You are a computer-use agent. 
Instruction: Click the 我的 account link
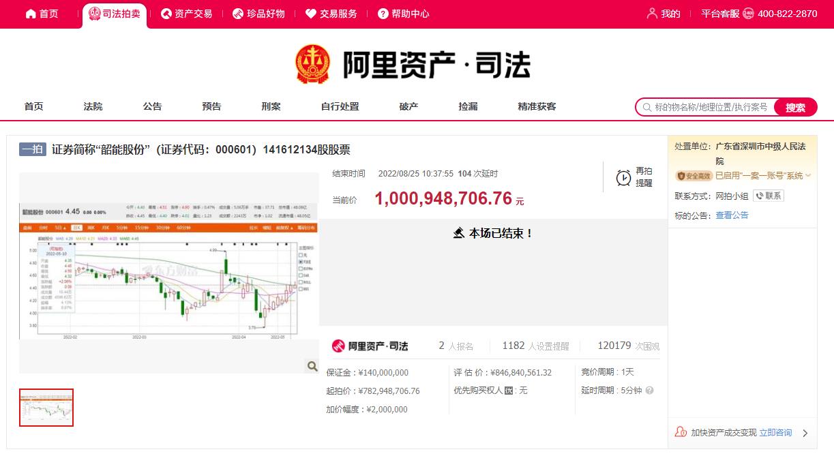pos(664,14)
